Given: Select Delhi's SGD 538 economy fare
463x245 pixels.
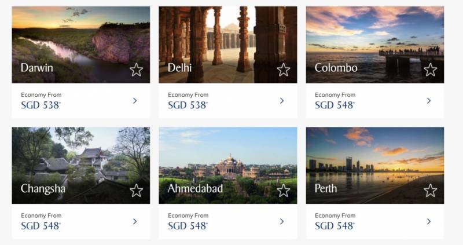Looking at the screenshot, I should (188, 105).
